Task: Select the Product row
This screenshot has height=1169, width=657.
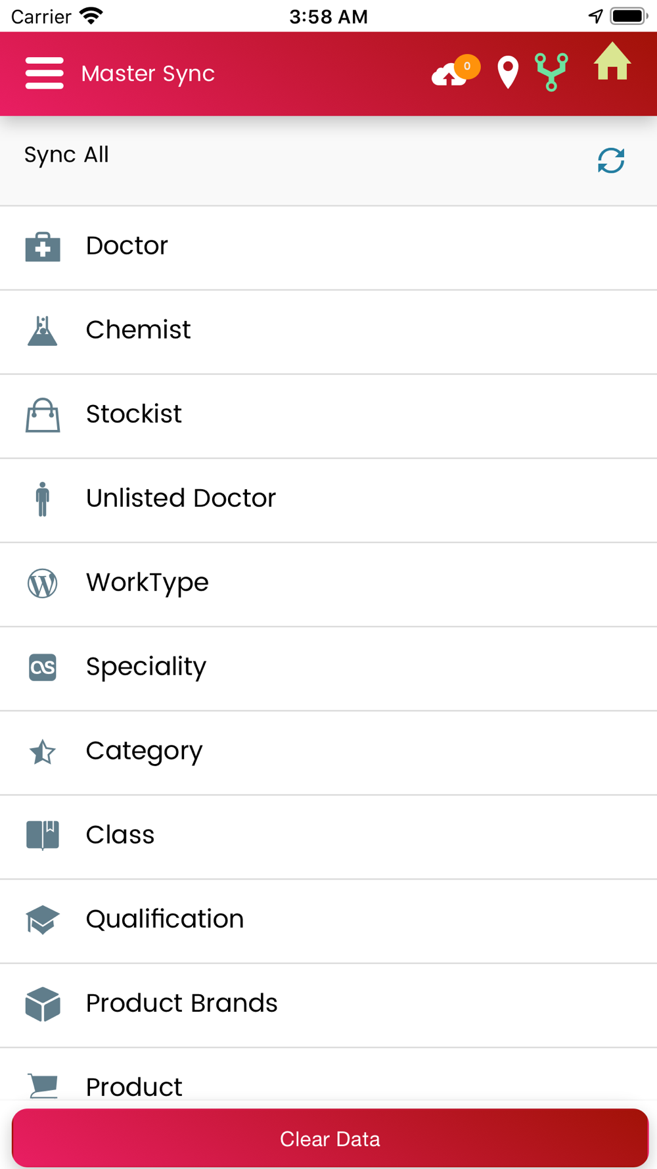Action: pos(328,1078)
